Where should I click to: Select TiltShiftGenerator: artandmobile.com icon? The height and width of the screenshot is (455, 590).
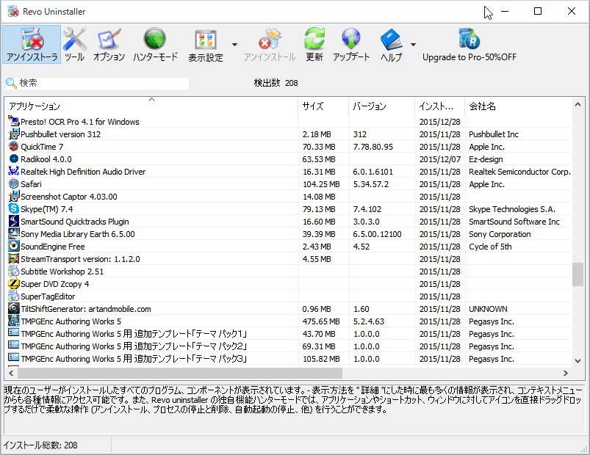(13, 308)
